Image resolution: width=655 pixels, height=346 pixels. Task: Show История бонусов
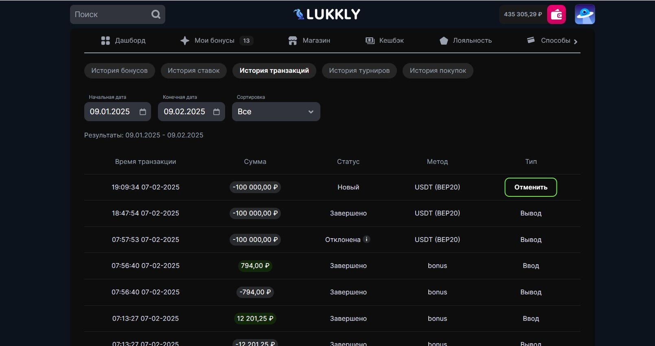119,71
